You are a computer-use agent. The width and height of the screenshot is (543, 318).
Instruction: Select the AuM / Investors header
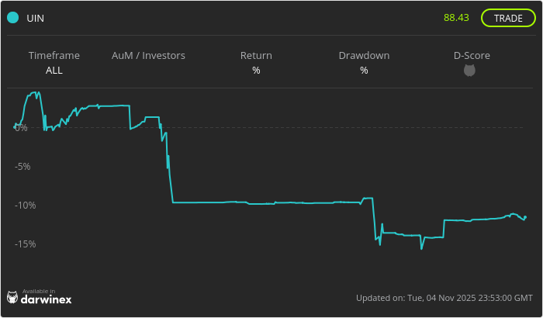[148, 56]
